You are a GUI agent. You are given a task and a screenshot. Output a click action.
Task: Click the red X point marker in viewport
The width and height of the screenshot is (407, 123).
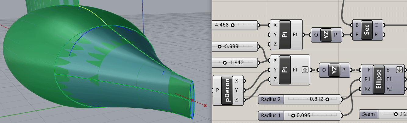[205, 106]
